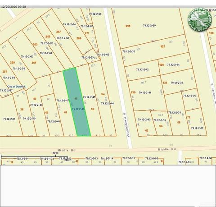Viewport: 216px width, 207px height.
Task: Click parcel label 79.12-2-40
Action: pyautogui.click(x=144, y=120)
